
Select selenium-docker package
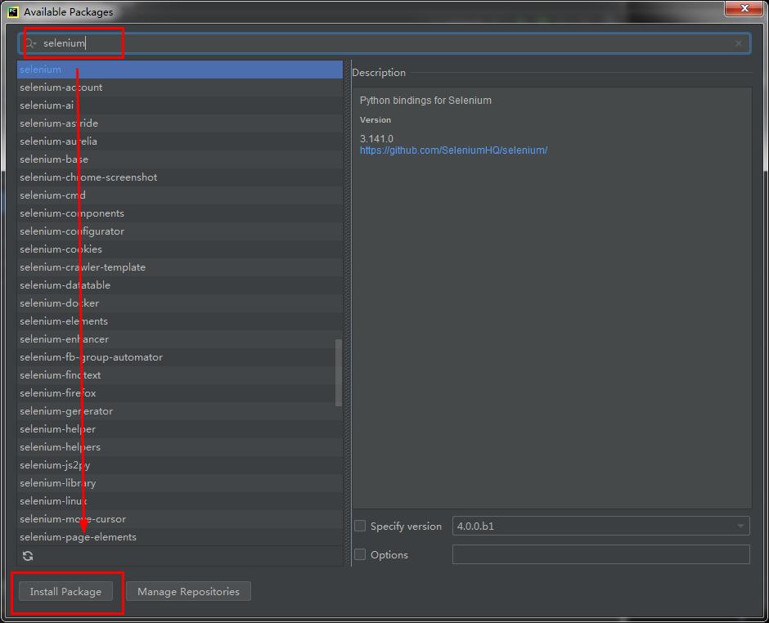[x=179, y=303]
